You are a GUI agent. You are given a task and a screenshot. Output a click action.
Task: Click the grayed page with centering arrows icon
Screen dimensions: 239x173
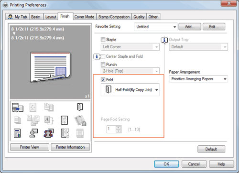pos(33,107)
